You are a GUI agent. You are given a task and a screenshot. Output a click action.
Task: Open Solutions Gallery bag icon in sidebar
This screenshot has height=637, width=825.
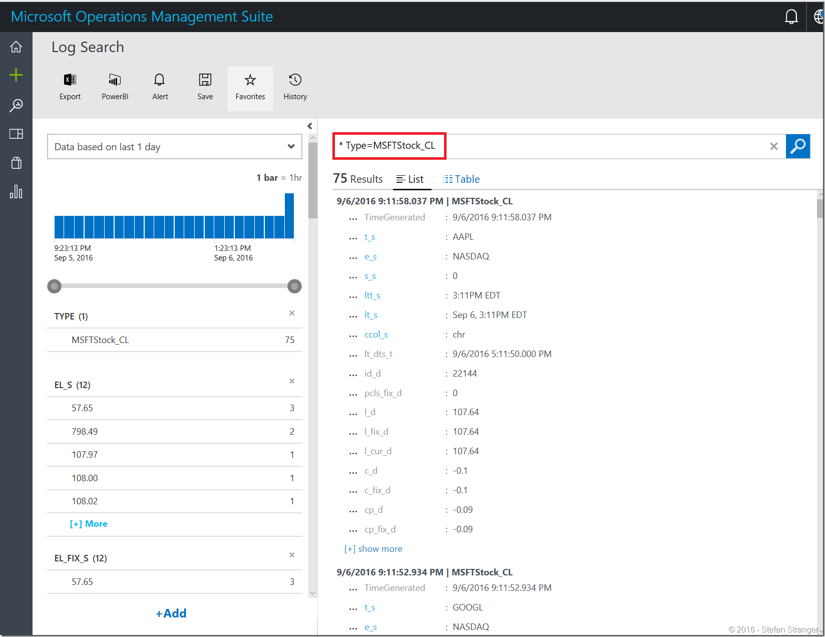pos(16,163)
